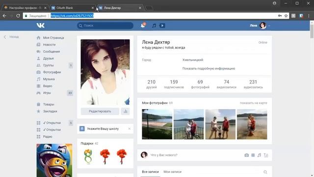Close the 'Настройки профиля' tab

click(45, 8)
